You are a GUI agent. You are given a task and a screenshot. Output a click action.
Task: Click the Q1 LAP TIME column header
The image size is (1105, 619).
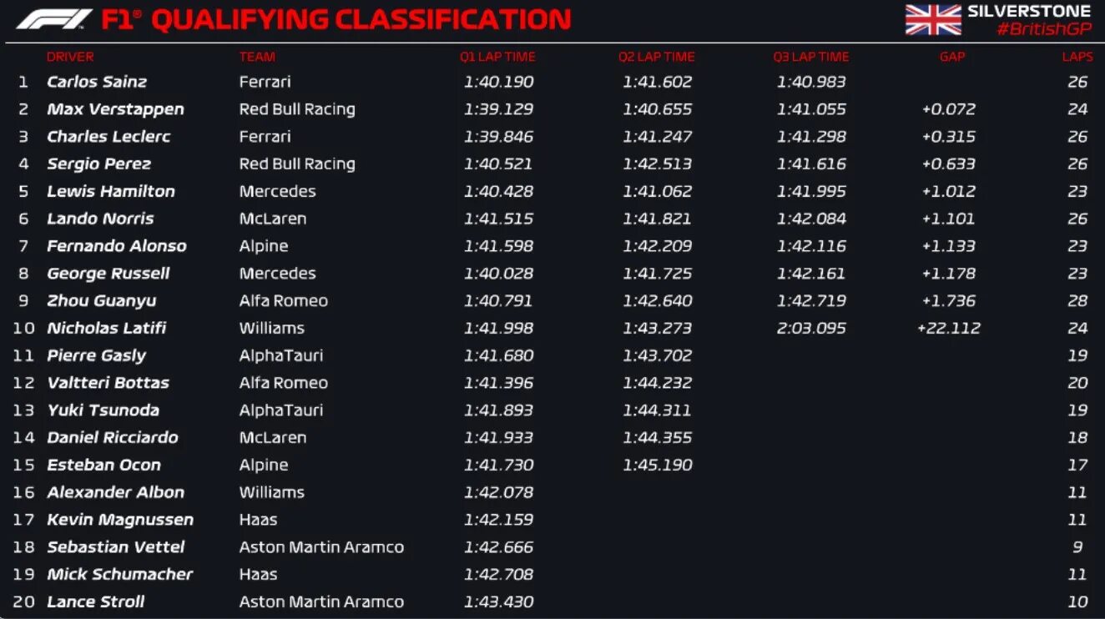point(497,57)
